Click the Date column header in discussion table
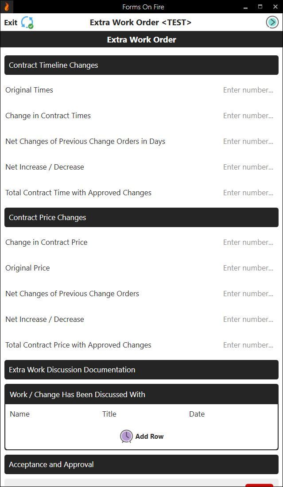 coord(197,414)
